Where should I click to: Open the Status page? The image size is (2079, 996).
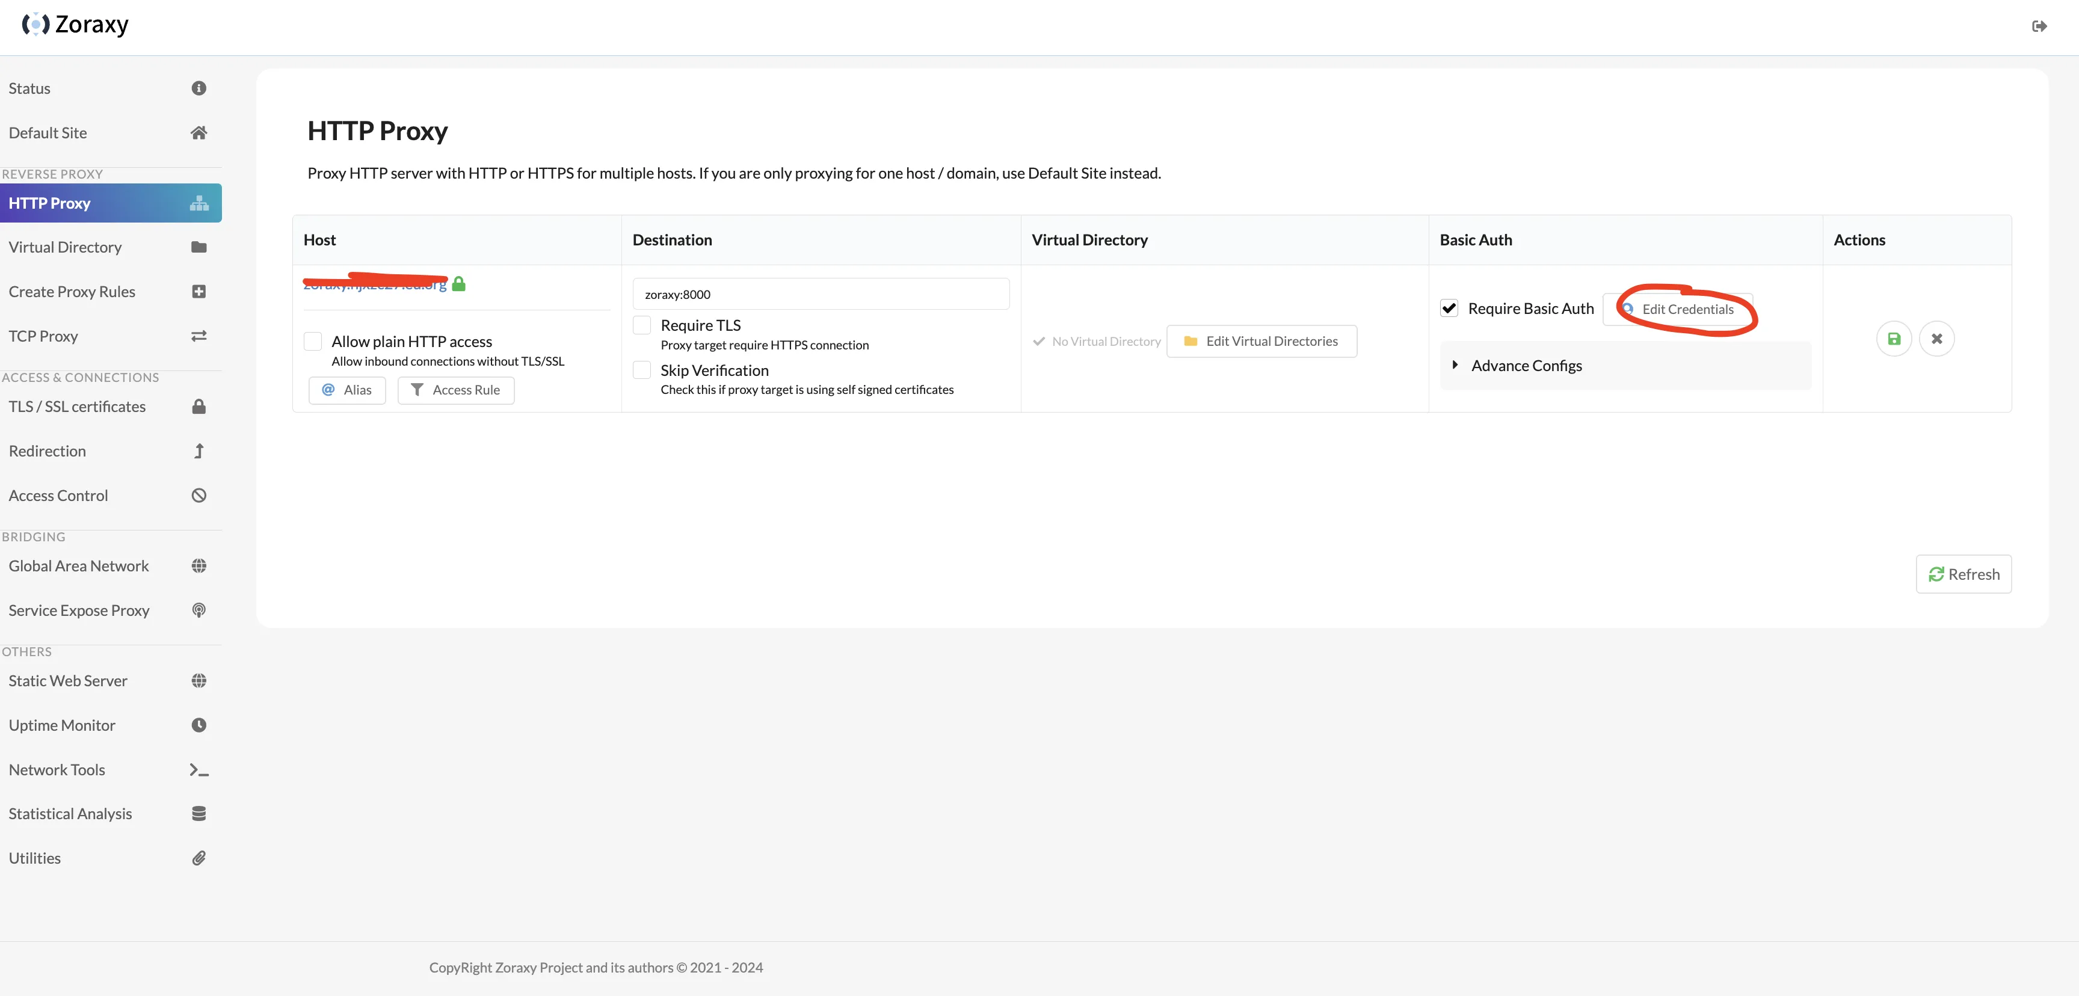click(x=111, y=88)
